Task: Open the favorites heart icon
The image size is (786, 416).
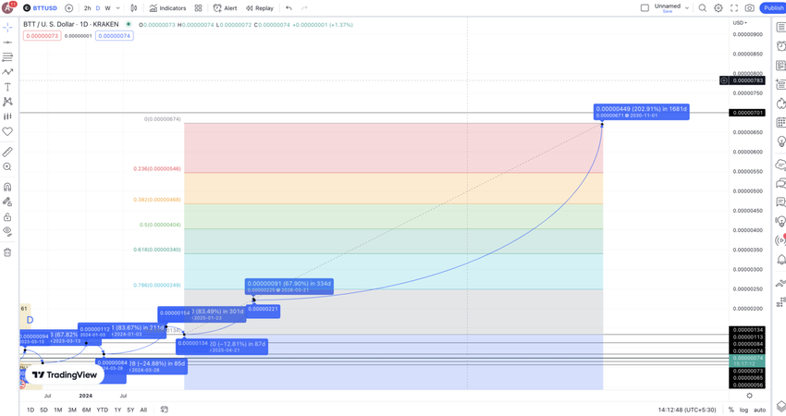Action: tap(7, 132)
